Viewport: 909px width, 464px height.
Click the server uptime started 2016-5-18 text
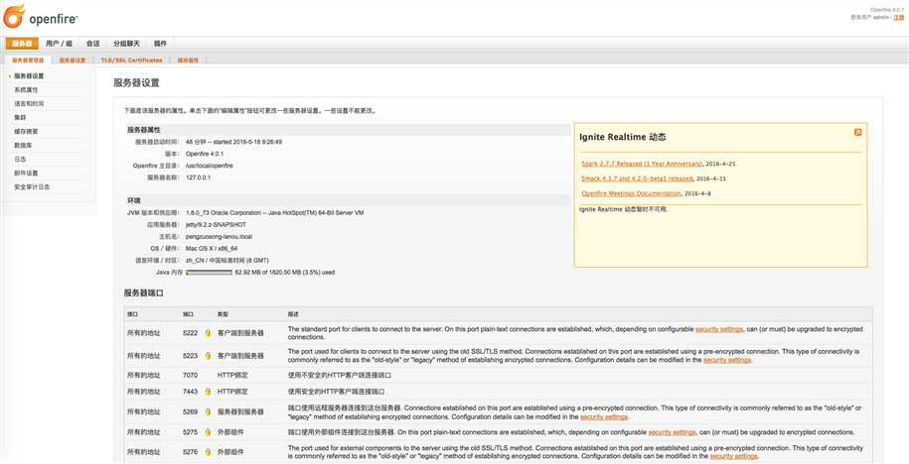click(234, 141)
